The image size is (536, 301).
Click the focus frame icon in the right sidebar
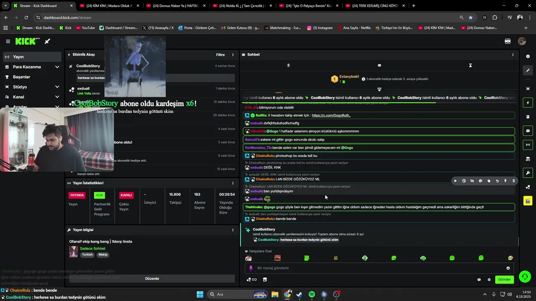pos(528,89)
